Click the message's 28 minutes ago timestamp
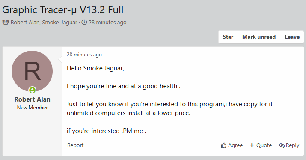306x160 pixels. click(84, 55)
